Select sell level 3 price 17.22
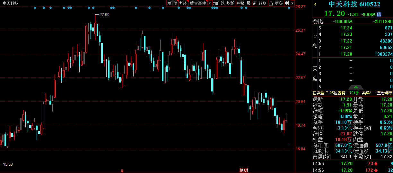The height and width of the screenshot is (173, 393). pyautogui.click(x=346, y=41)
